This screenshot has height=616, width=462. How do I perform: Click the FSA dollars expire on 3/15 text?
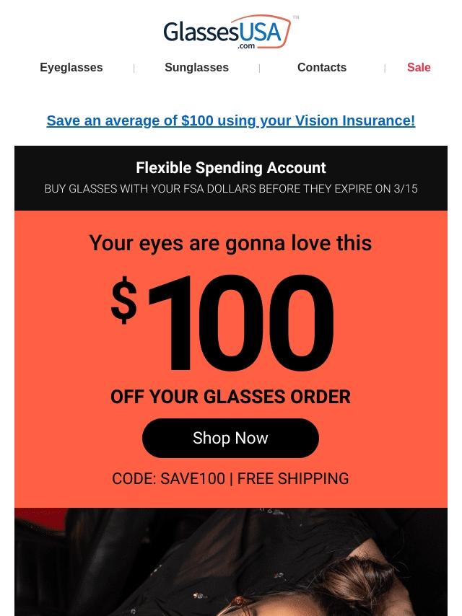click(x=231, y=189)
